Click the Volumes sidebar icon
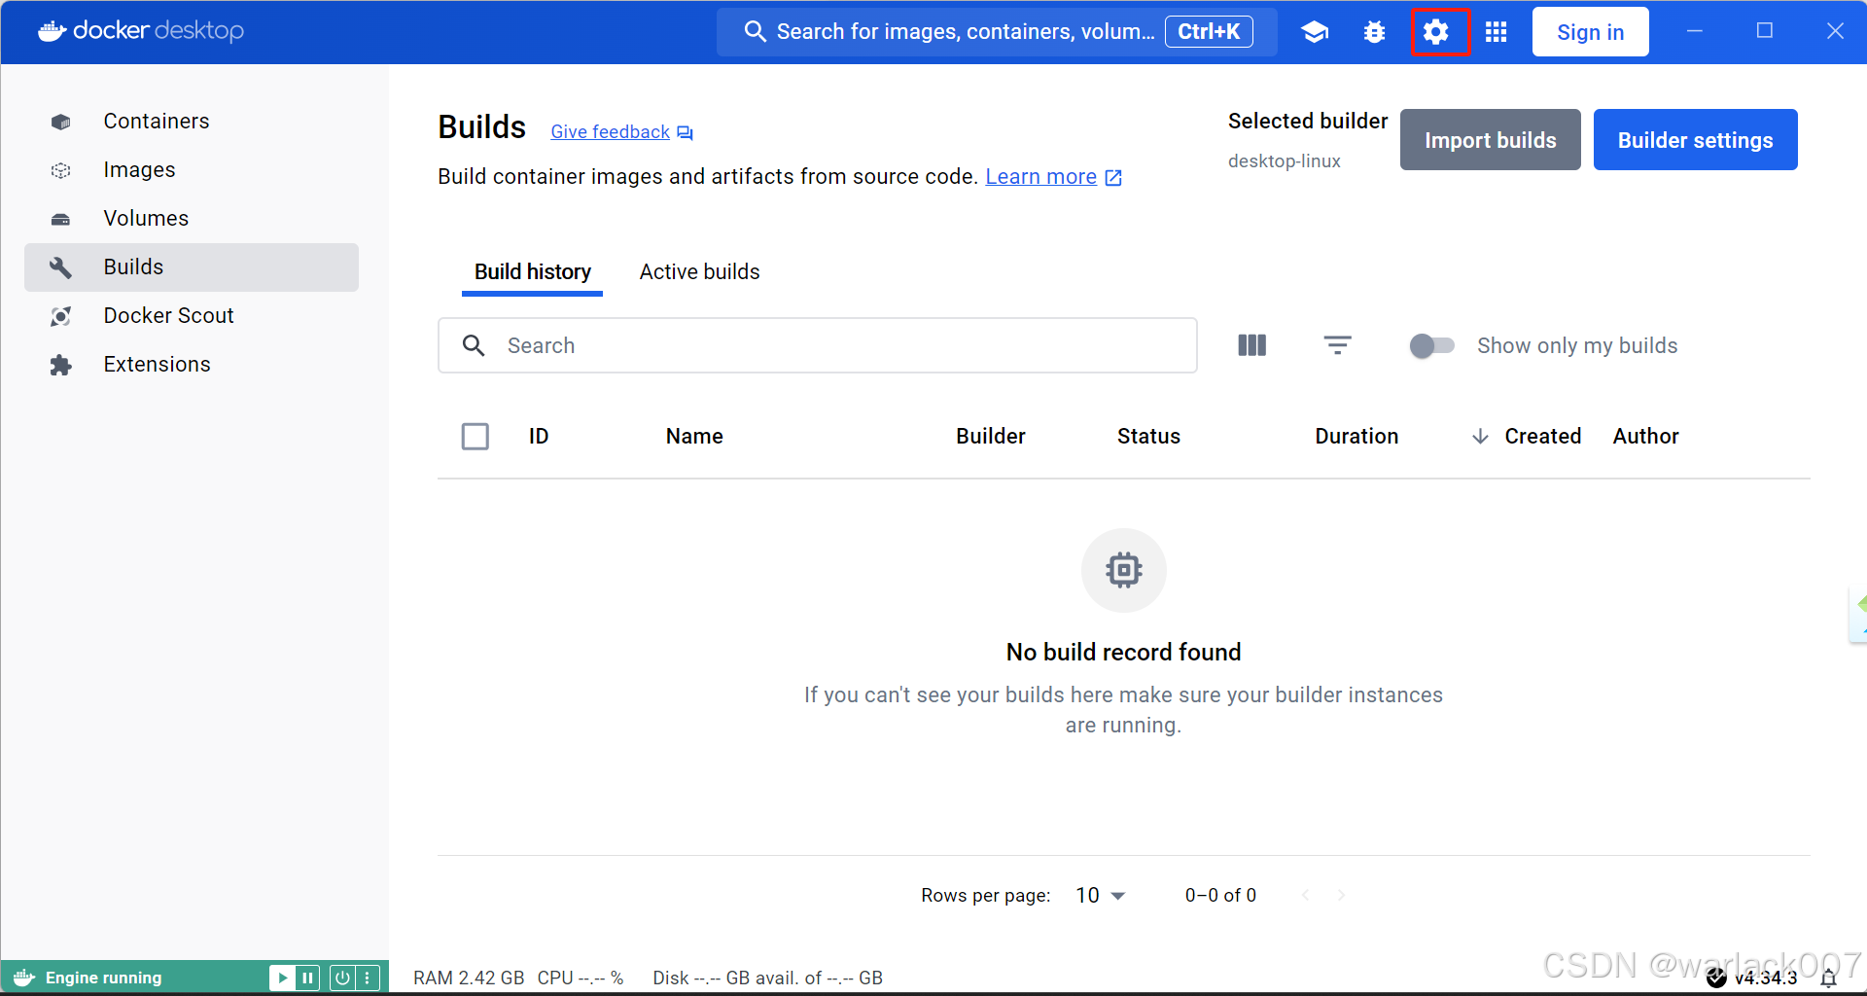Viewport: 1867px width, 996px height. pyautogui.click(x=61, y=219)
